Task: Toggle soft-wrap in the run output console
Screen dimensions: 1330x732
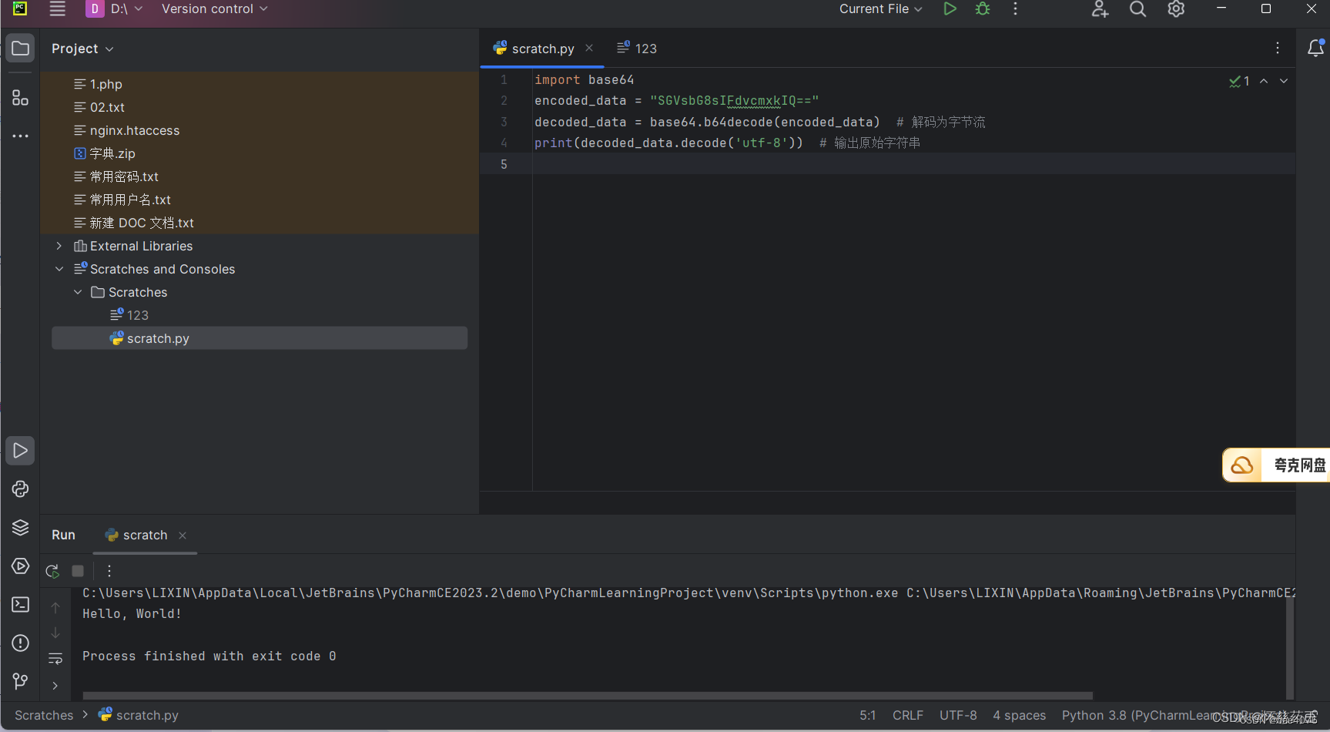Action: coord(55,659)
